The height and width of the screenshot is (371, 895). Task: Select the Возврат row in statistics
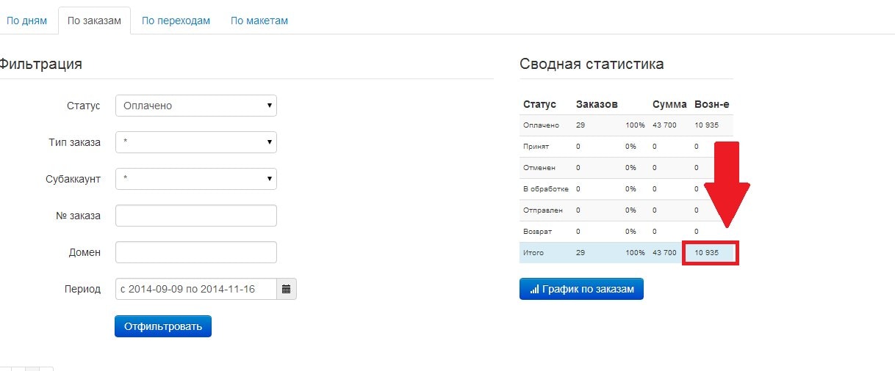[x=537, y=232]
